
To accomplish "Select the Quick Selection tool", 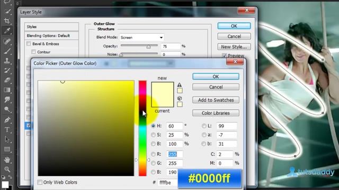I will coord(7,11).
